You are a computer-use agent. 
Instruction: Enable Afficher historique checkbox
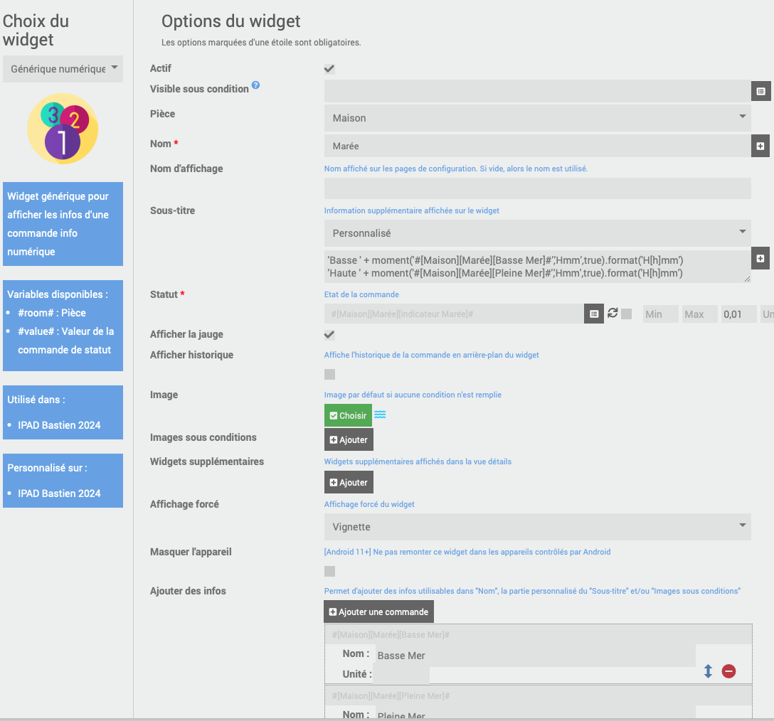[330, 374]
